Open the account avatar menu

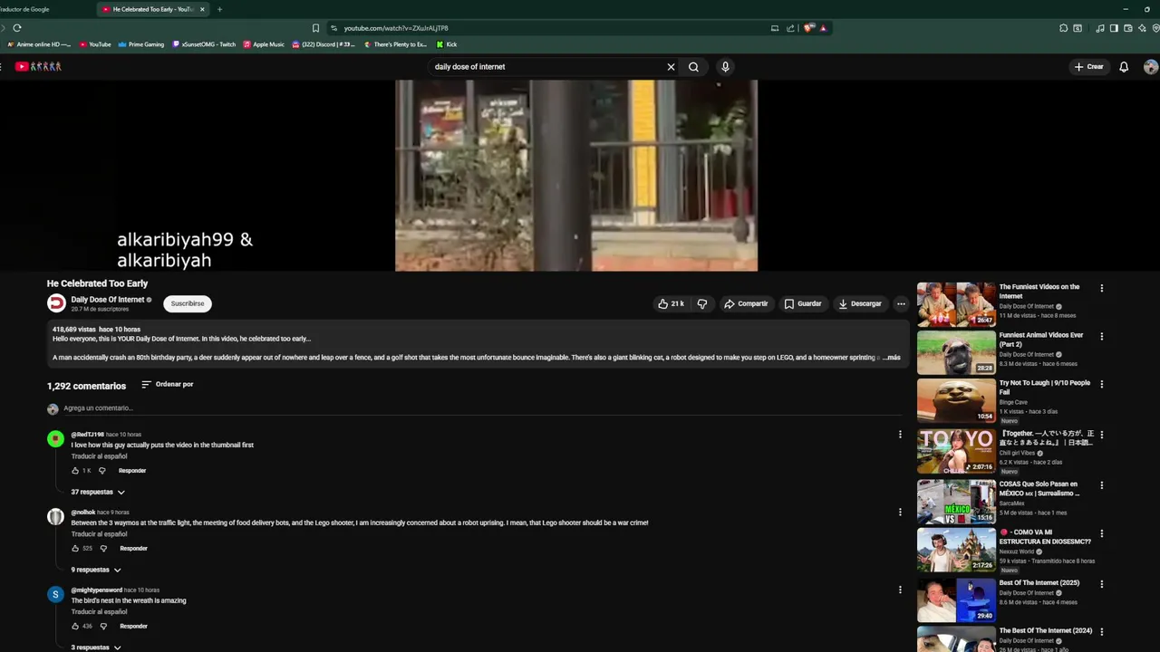pos(1151,67)
